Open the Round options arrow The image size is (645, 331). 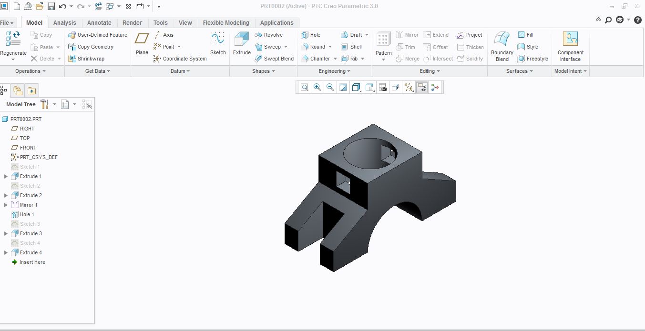[x=329, y=47]
